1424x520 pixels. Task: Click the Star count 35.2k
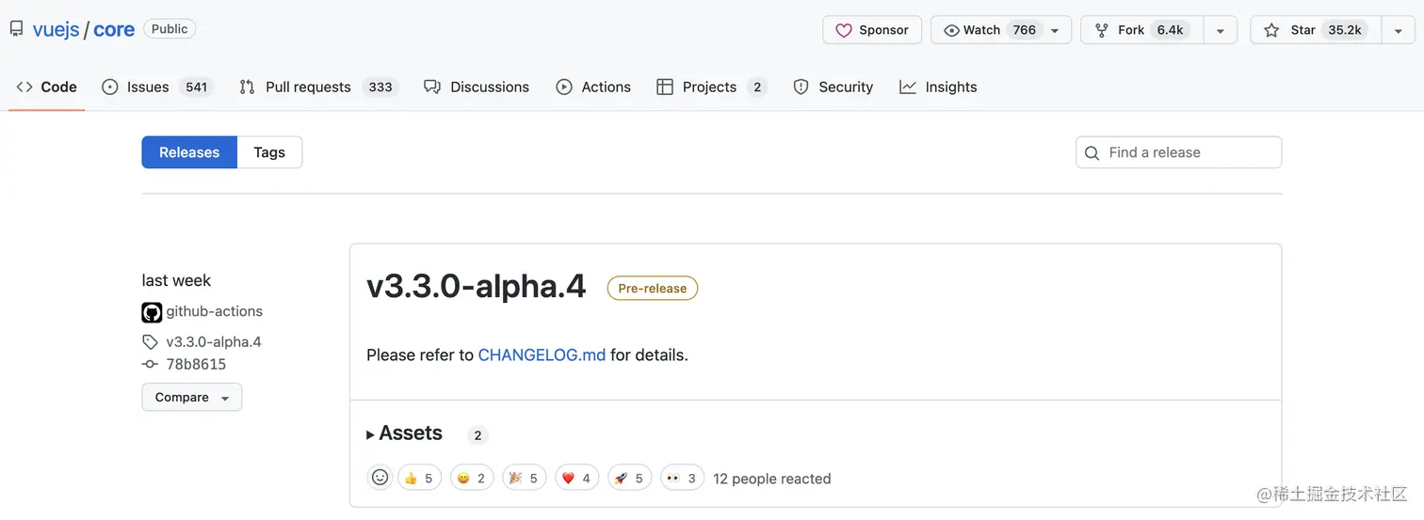point(1344,30)
